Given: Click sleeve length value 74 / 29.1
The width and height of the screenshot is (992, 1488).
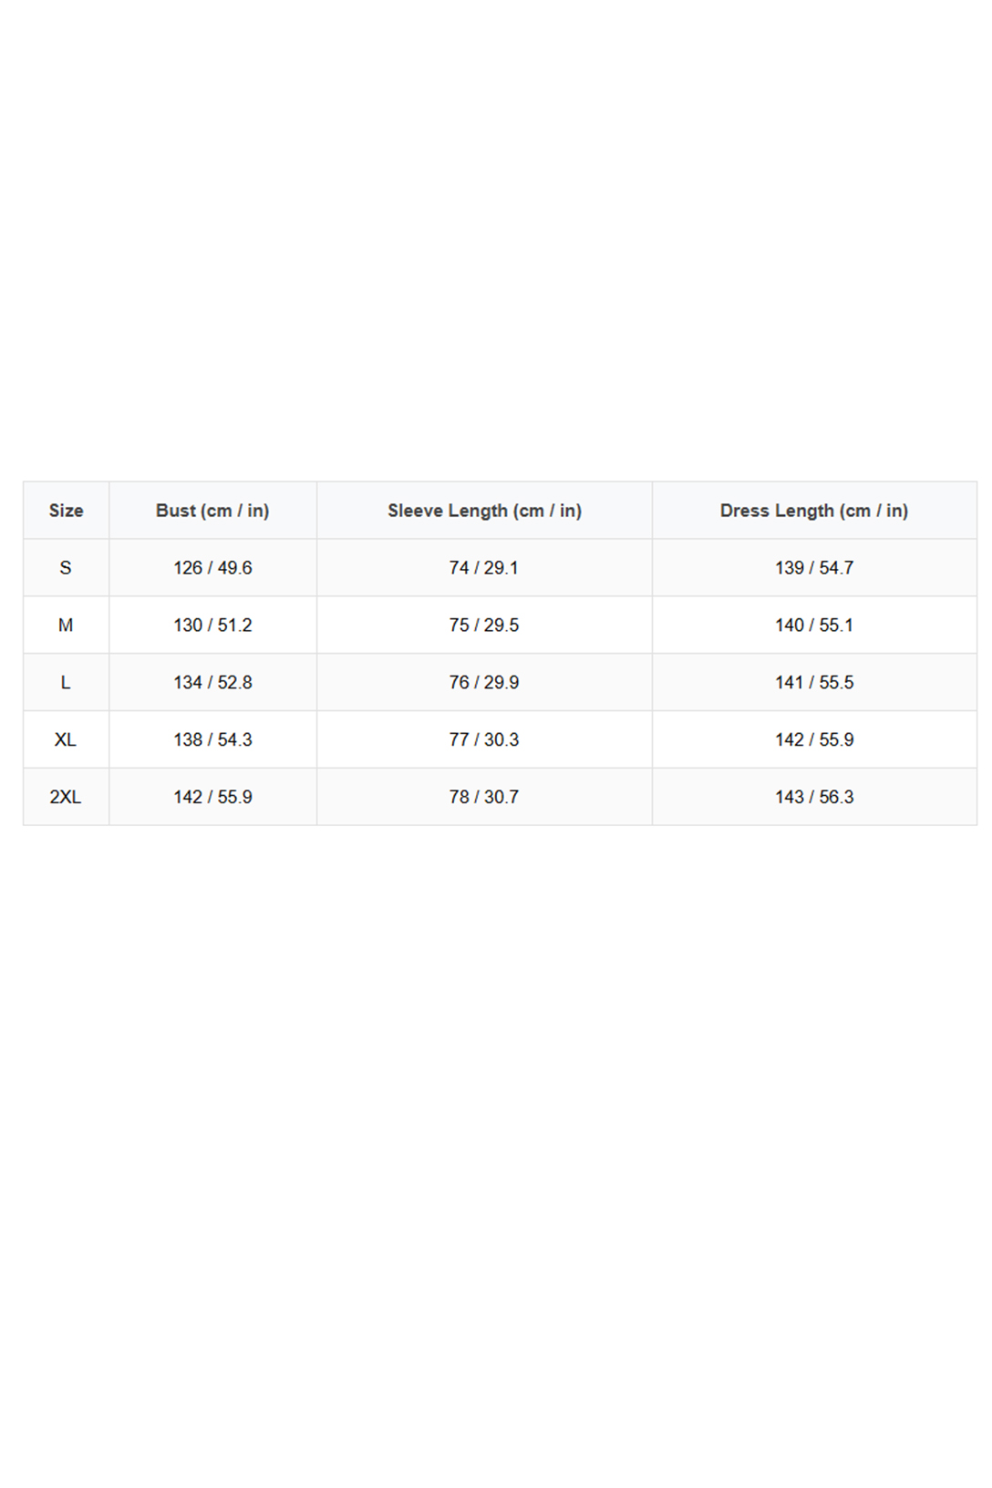Looking at the screenshot, I should point(484,568).
